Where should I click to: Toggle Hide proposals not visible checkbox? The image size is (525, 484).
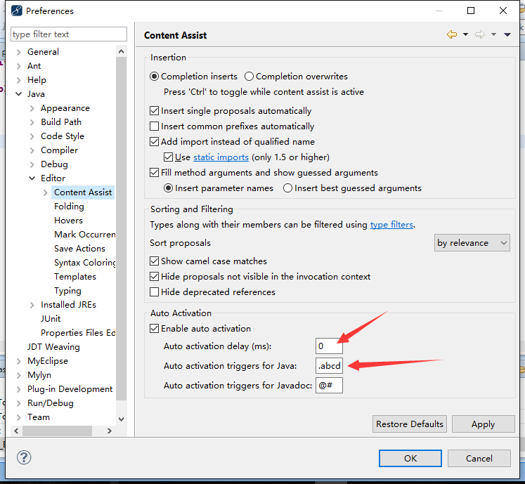[x=154, y=277]
